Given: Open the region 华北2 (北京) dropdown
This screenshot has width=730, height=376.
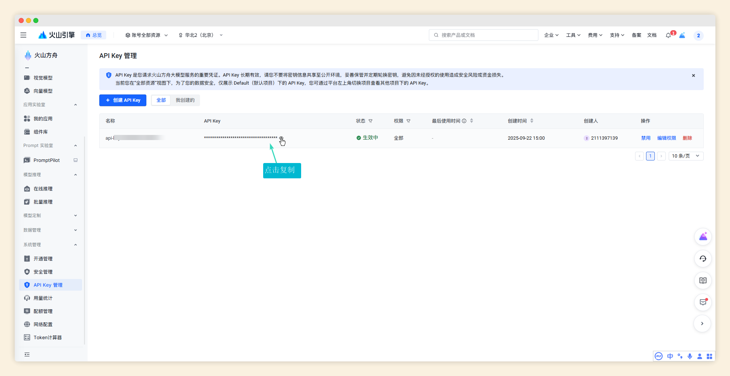Looking at the screenshot, I should pos(200,35).
